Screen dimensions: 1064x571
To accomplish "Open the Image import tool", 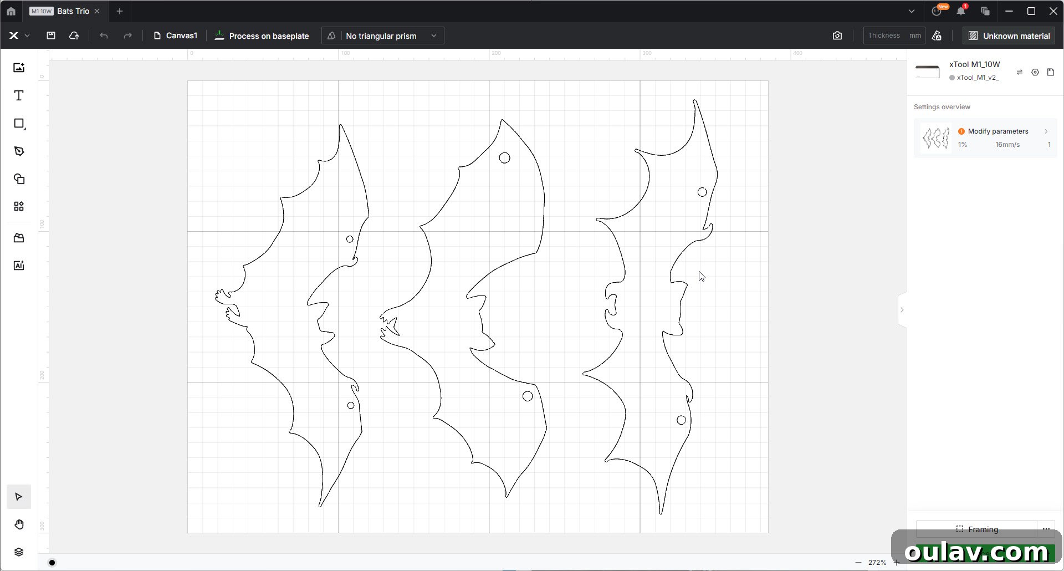I will coord(19,68).
